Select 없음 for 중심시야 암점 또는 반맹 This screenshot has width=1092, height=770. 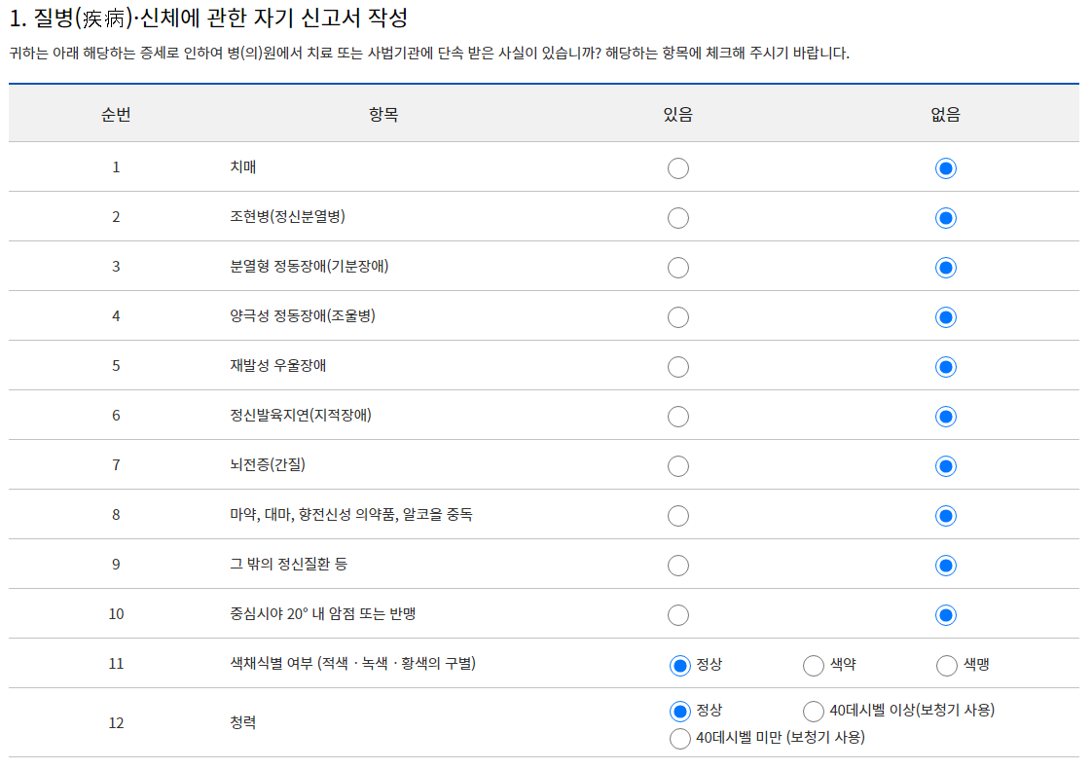[x=945, y=615]
